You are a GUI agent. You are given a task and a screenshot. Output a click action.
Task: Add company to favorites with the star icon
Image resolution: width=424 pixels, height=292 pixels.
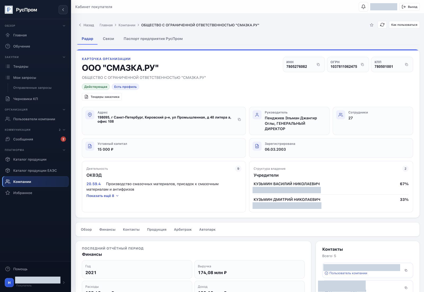tap(372, 25)
